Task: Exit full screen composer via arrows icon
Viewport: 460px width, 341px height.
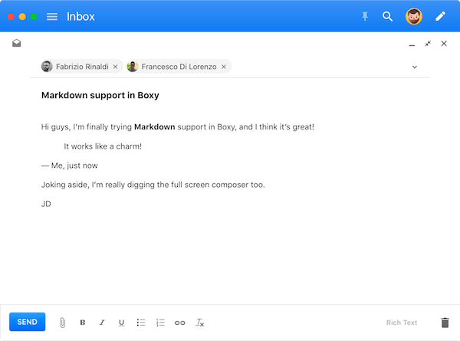Action: [x=428, y=44]
